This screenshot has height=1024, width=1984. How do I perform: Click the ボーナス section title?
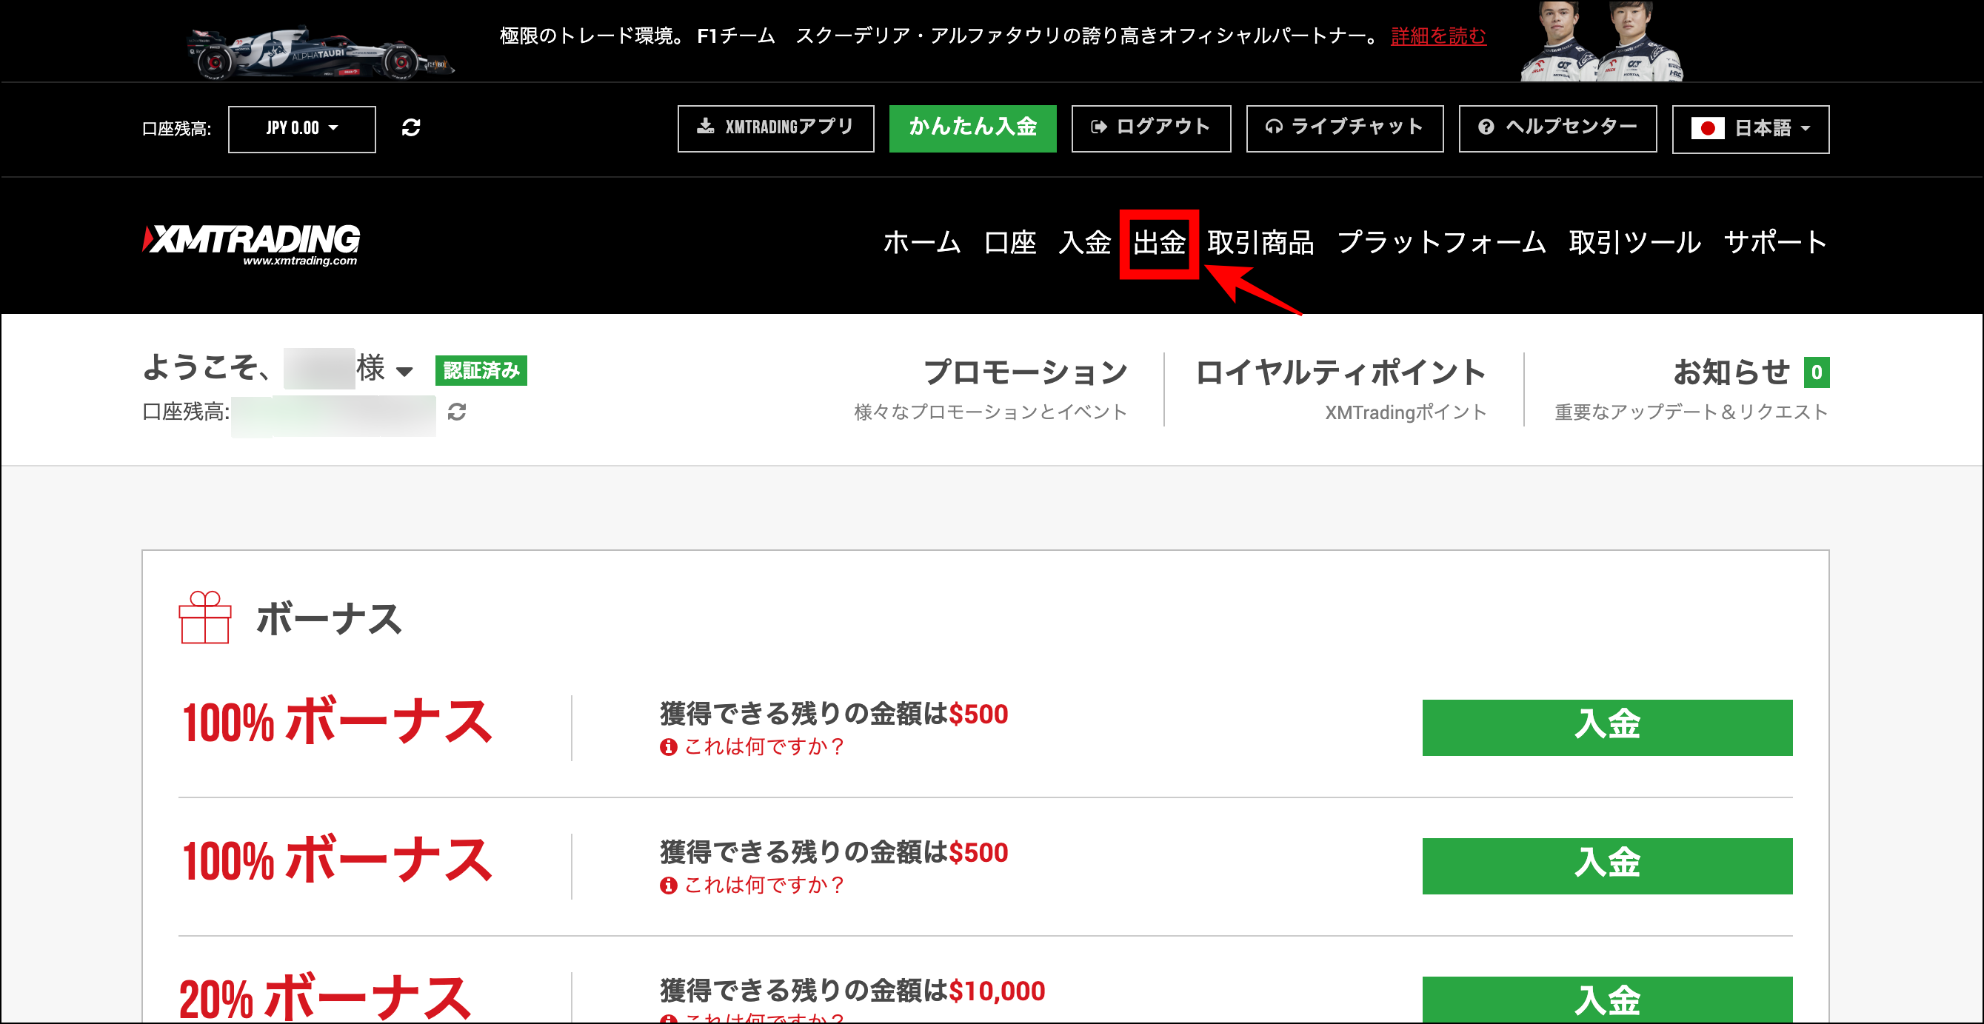tap(329, 618)
